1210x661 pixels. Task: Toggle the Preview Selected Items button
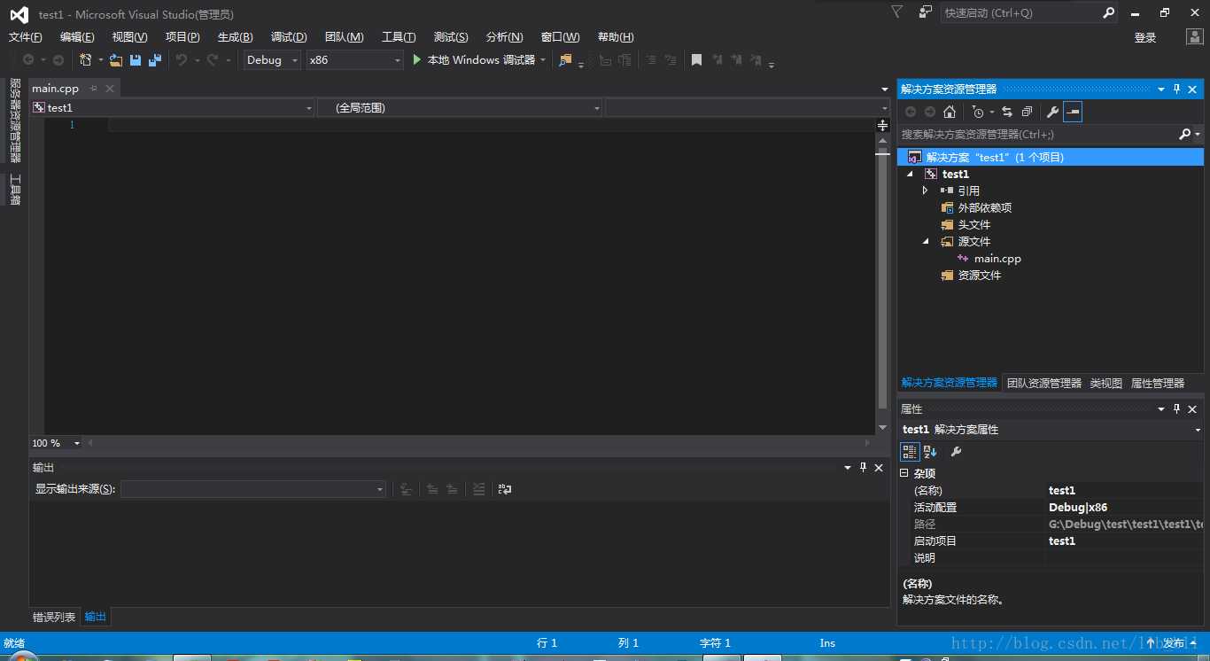point(1073,112)
